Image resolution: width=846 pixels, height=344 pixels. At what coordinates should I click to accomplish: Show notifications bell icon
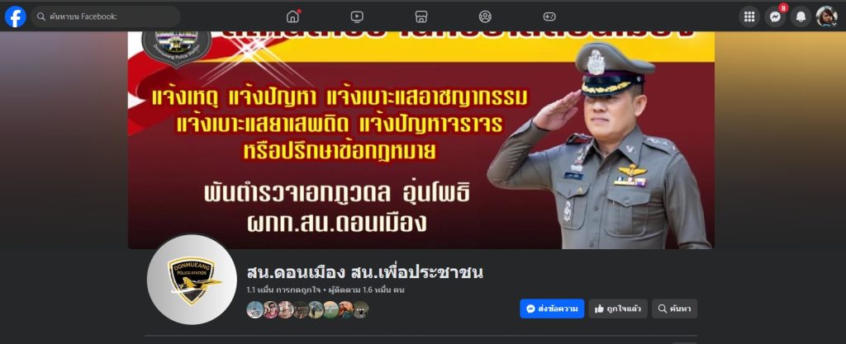801,16
